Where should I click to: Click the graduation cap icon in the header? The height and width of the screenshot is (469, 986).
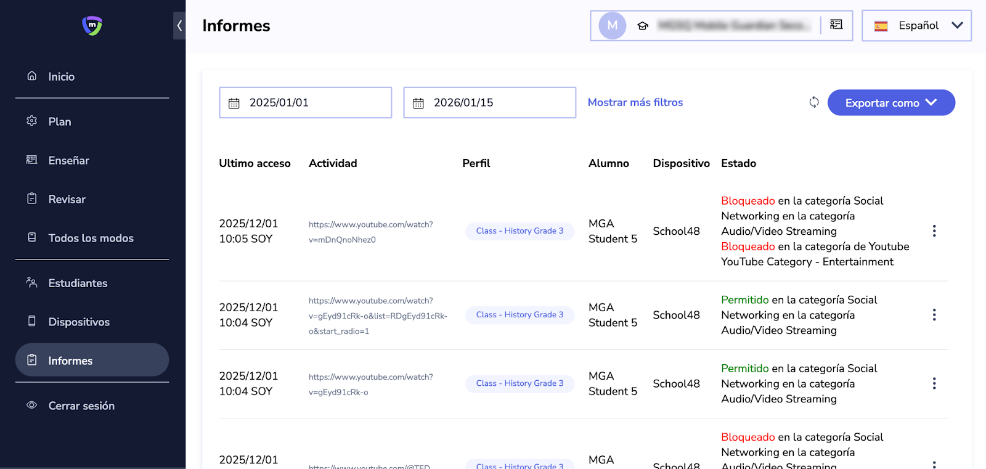[x=643, y=26]
